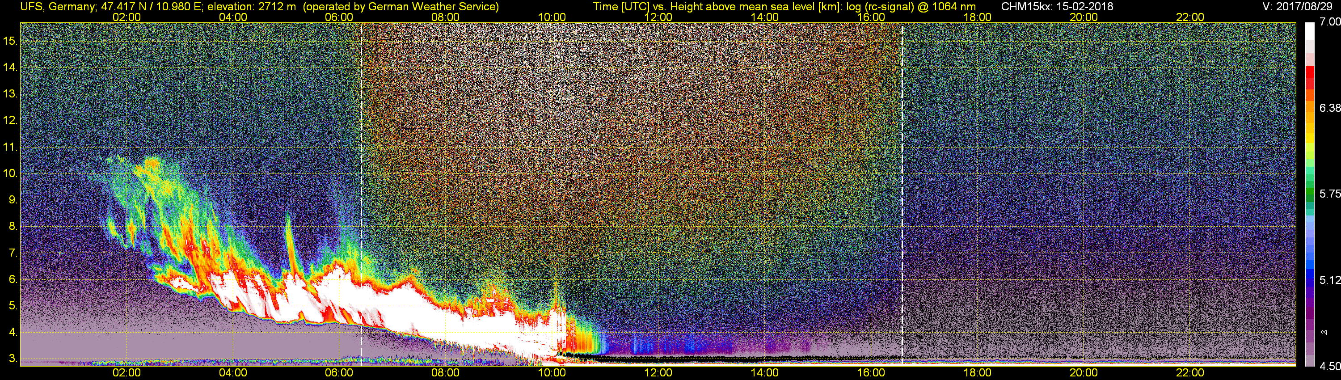Click the height axis label '4.'

coord(13,332)
